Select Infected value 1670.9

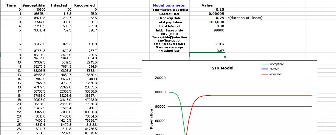click(59, 49)
